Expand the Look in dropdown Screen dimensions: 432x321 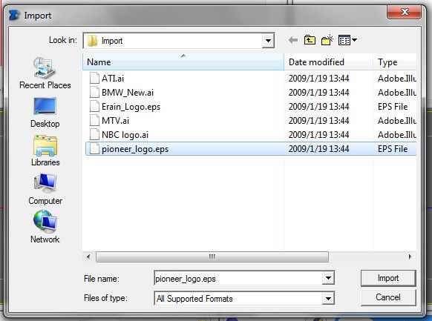[x=268, y=41]
